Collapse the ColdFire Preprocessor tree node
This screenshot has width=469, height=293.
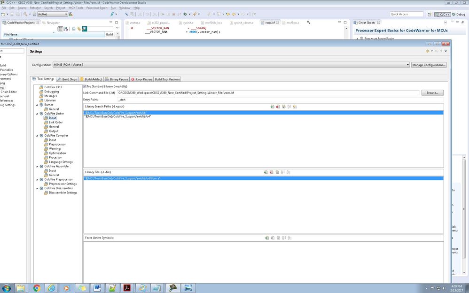[37, 179]
